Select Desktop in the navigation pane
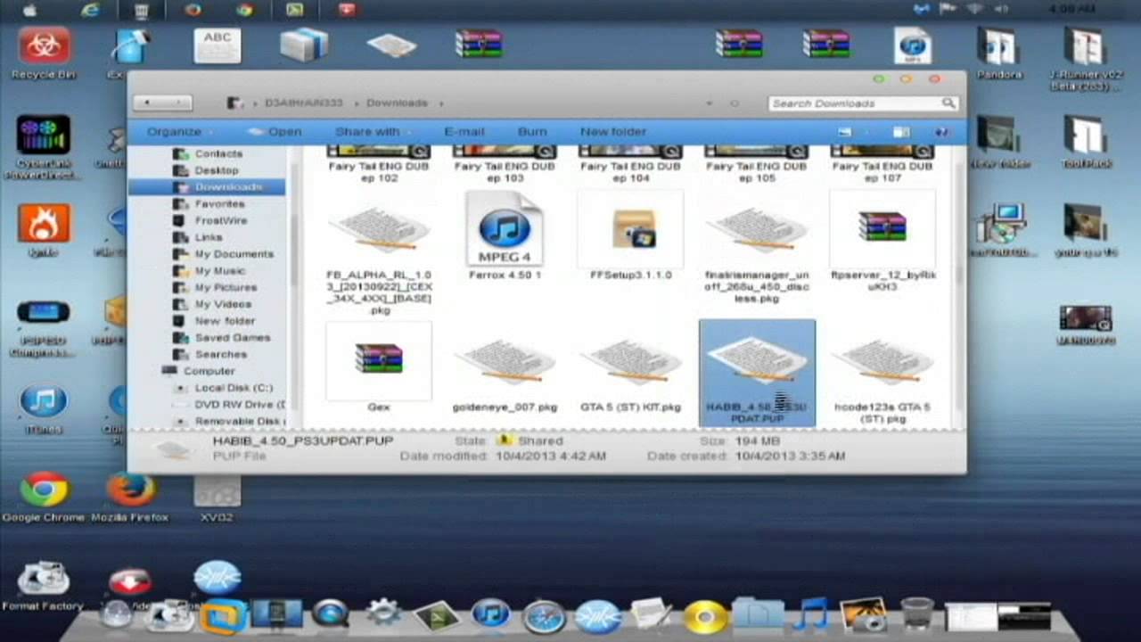 pyautogui.click(x=217, y=170)
